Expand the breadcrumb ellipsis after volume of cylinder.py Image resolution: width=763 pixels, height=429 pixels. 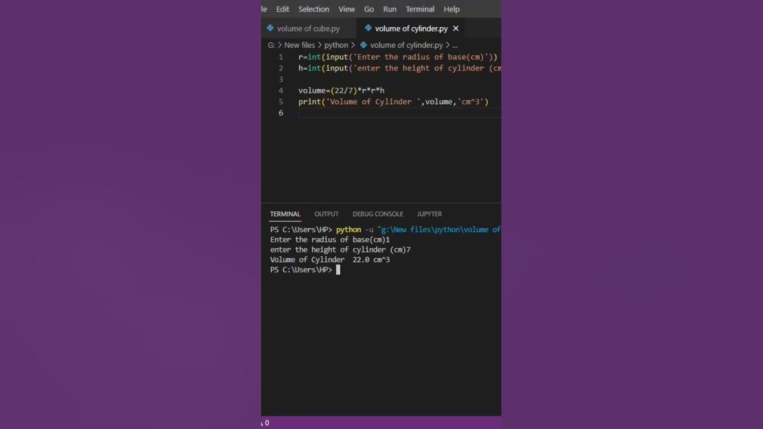(455, 45)
